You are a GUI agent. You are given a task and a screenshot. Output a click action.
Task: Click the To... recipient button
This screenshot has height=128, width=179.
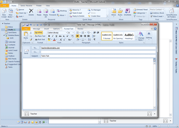point(35,48)
